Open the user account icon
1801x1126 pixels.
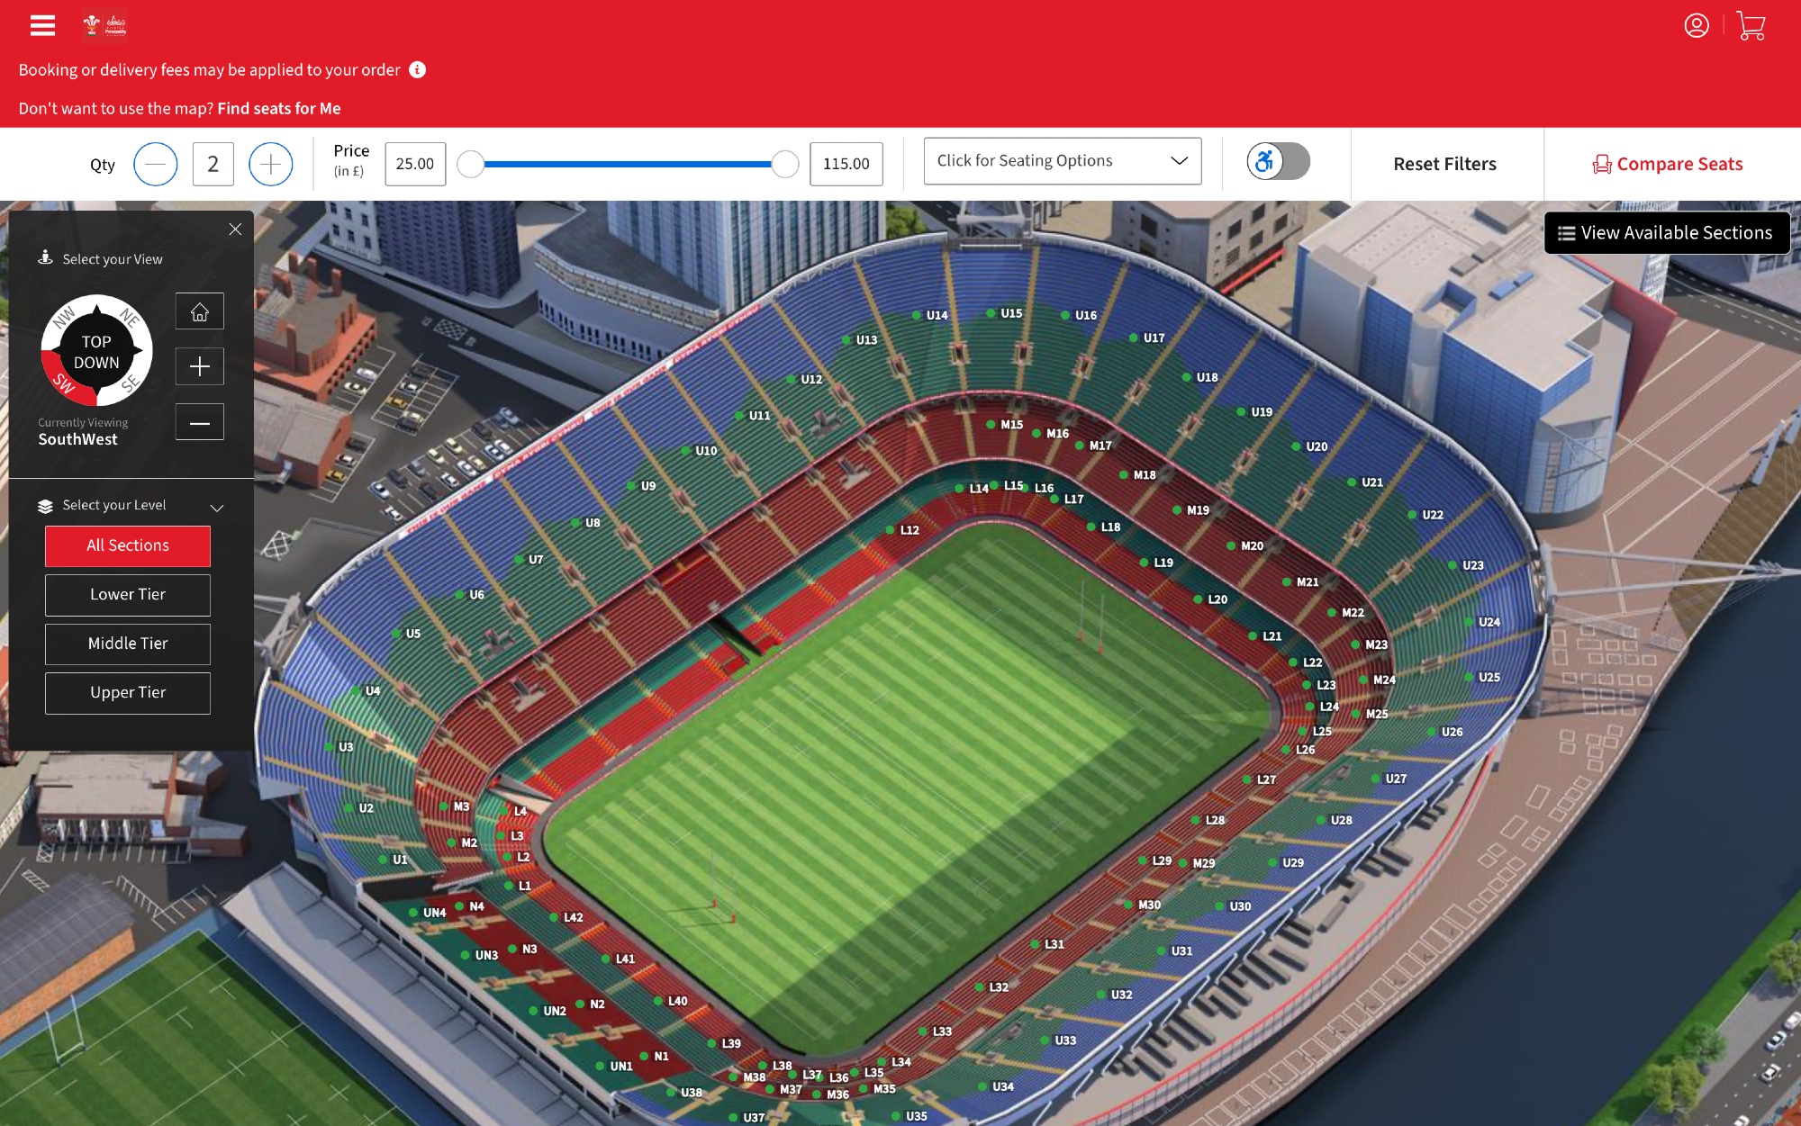click(x=1697, y=25)
